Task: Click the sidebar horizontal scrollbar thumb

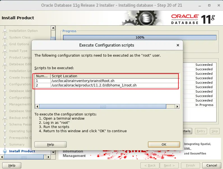Action: (24, 157)
